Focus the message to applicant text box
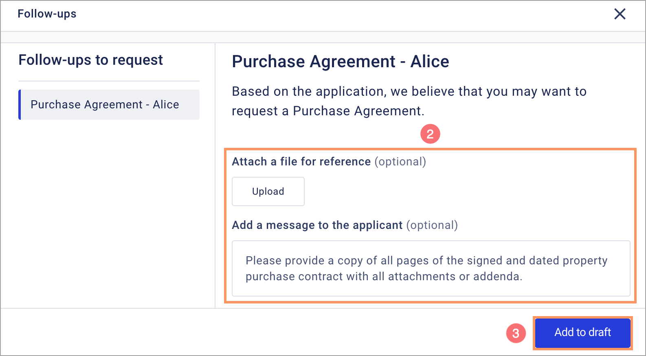Screen dimensions: 646x356 431,268
